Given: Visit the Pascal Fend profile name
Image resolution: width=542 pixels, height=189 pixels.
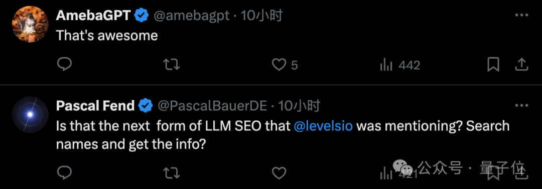Looking at the screenshot, I should [x=95, y=106].
